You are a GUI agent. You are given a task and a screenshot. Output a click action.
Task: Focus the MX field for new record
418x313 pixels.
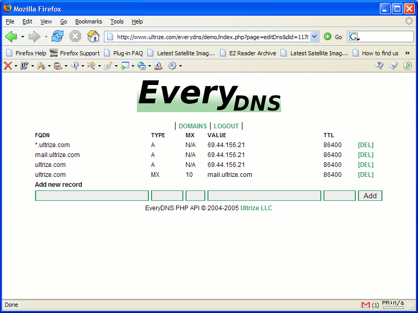[x=195, y=196]
